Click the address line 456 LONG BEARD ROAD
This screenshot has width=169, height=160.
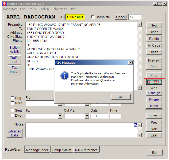(x=45, y=33)
